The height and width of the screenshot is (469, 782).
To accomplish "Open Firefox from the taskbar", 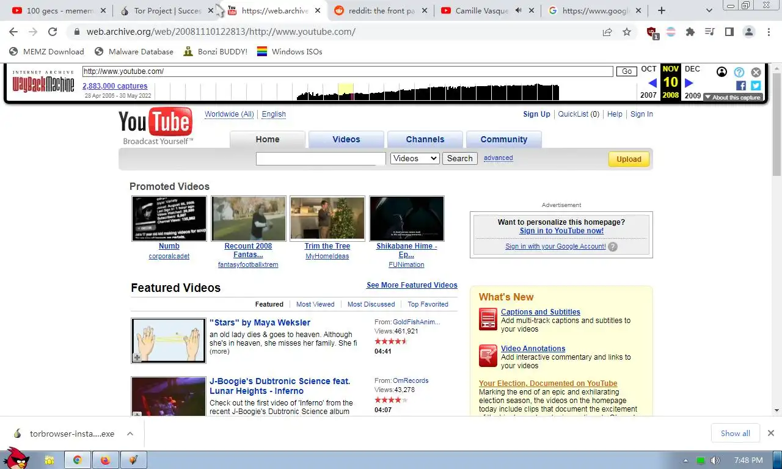I will [104, 460].
